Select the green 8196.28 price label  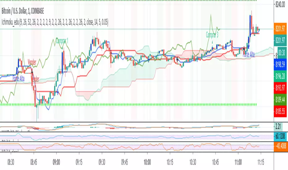(x=280, y=76)
